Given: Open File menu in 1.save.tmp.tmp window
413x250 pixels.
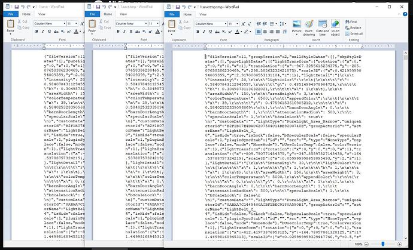Looking at the screenshot, I should tap(172, 14).
